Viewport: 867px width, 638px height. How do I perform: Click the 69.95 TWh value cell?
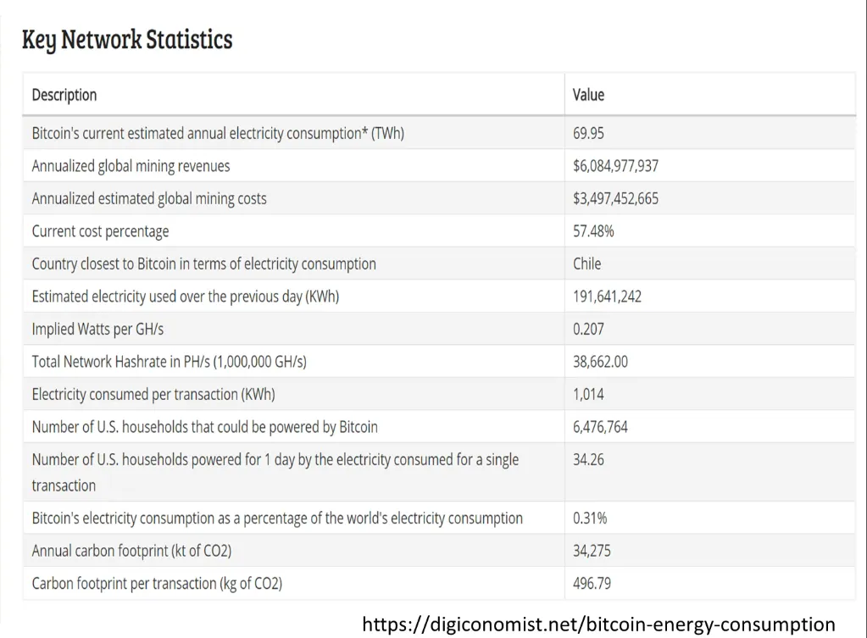tap(588, 133)
